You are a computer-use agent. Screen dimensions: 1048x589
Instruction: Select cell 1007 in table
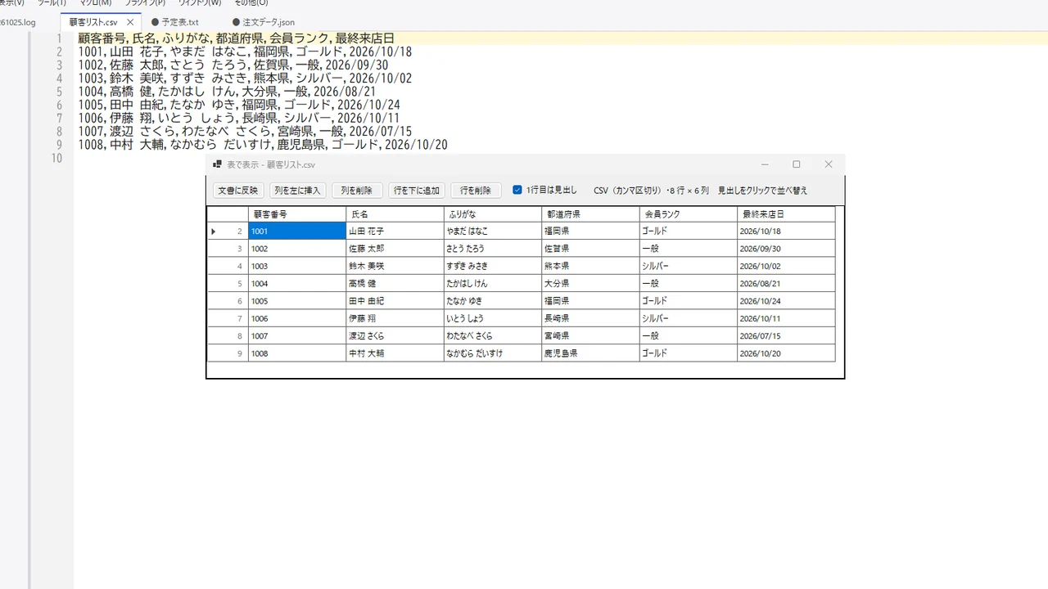coord(297,336)
